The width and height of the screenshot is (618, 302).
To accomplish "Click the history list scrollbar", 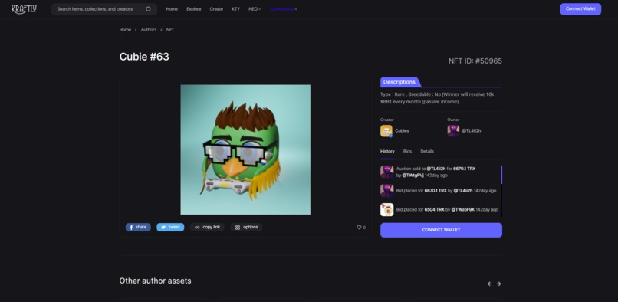I will (501, 175).
